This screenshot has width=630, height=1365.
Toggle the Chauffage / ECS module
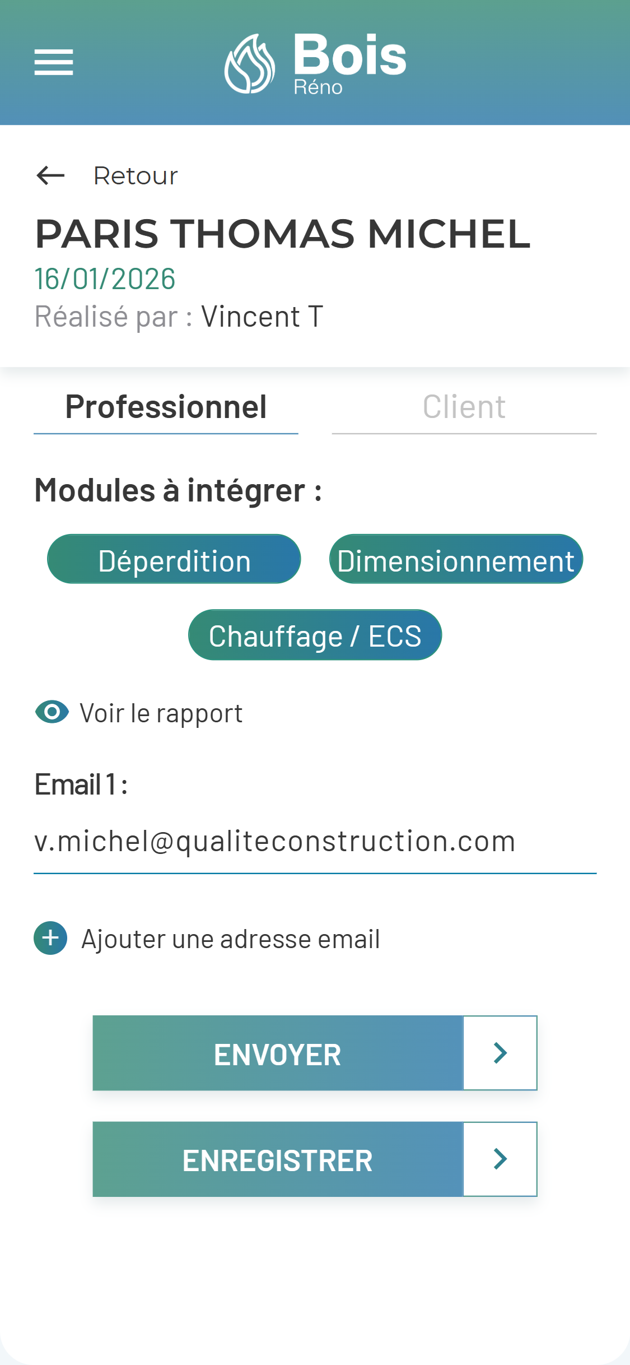coord(315,635)
